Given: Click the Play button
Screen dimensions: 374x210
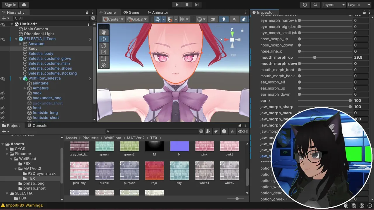Looking at the screenshot, I should coord(177,5).
